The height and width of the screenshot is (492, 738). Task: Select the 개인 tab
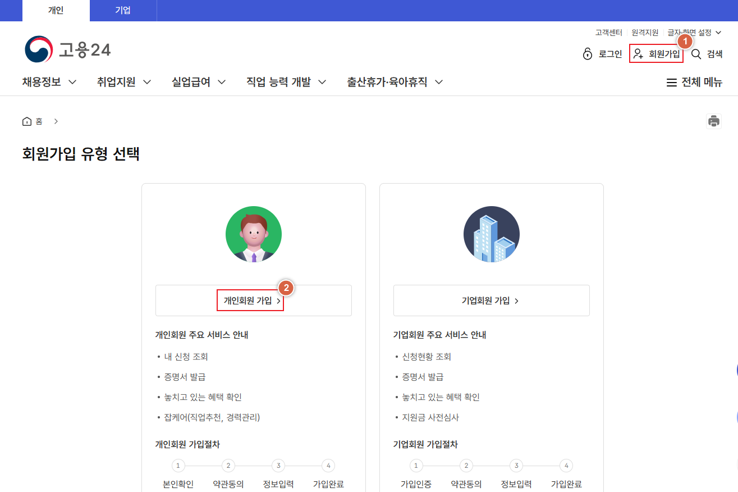click(x=56, y=10)
